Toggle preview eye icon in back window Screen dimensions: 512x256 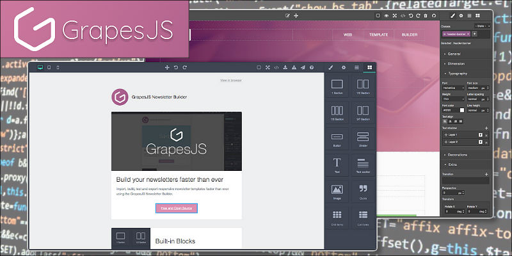tap(387, 15)
